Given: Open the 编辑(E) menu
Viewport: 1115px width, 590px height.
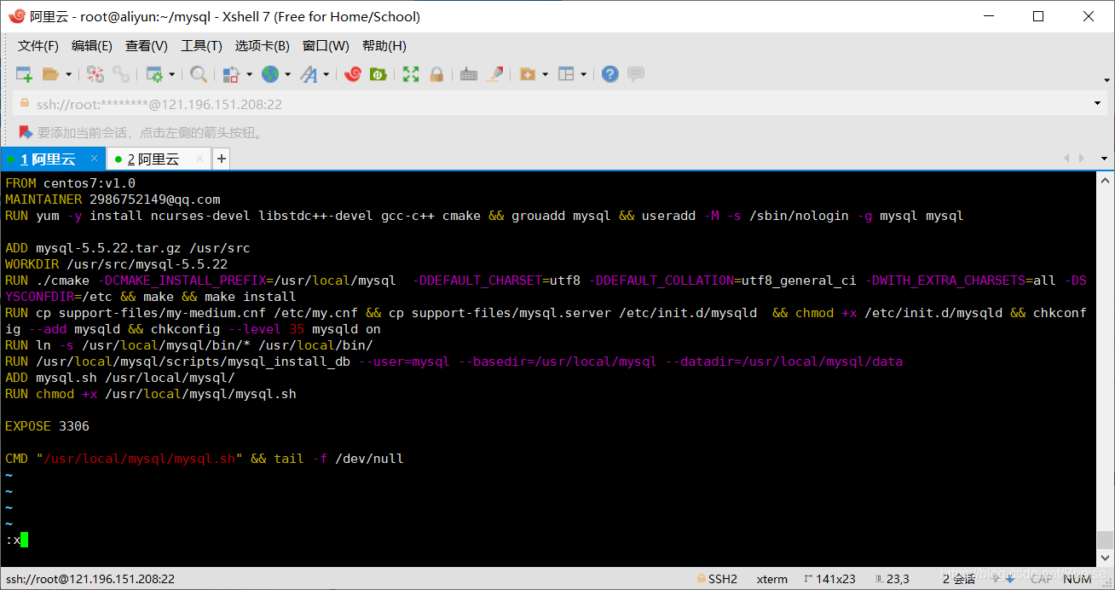Looking at the screenshot, I should (92, 45).
